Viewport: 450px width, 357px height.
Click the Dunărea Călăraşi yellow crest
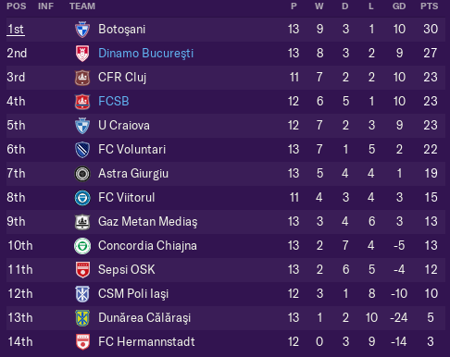point(82,318)
